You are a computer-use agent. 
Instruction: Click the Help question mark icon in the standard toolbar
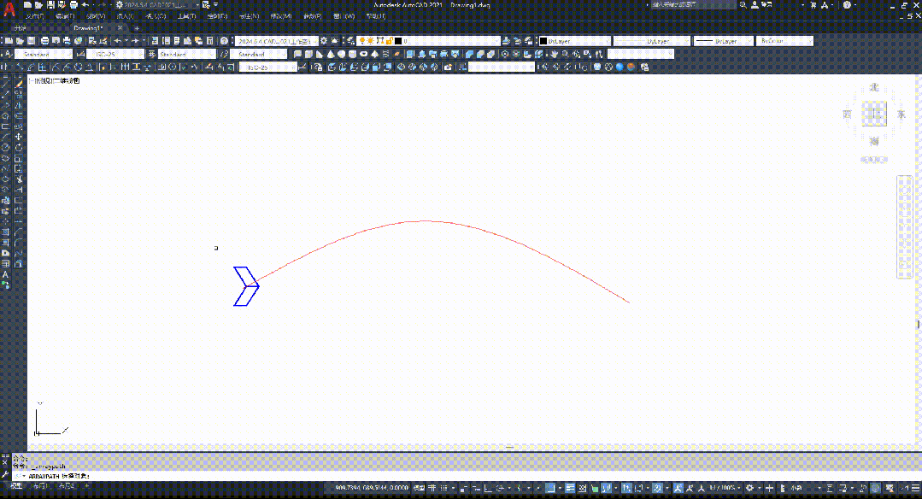coord(224,41)
